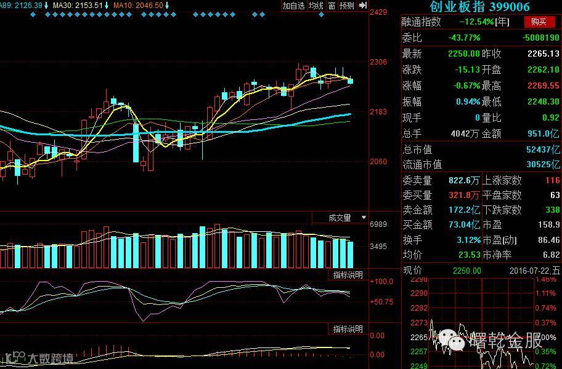Viewport: 562px width, 369px height.
Task: Toggle the 均线 moving average button
Action: pyautogui.click(x=316, y=6)
